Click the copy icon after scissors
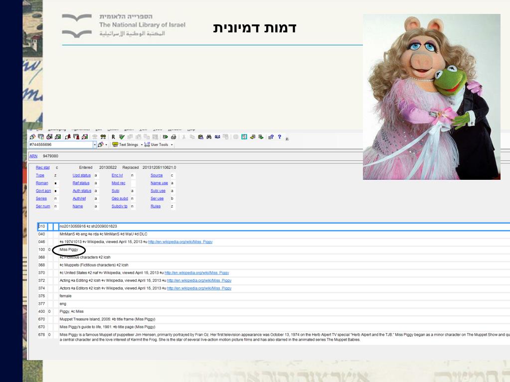This screenshot has width=510, height=382. point(192,137)
